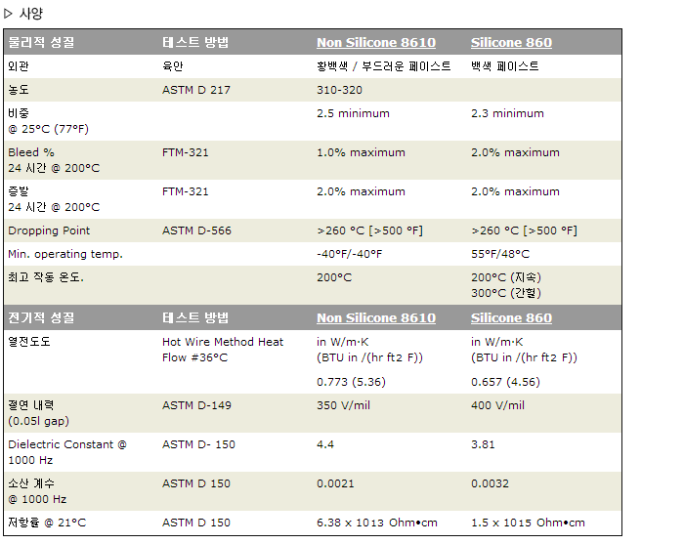Click the 2.5 minimum value
Viewport: 684px width, 544px height.
click(353, 113)
